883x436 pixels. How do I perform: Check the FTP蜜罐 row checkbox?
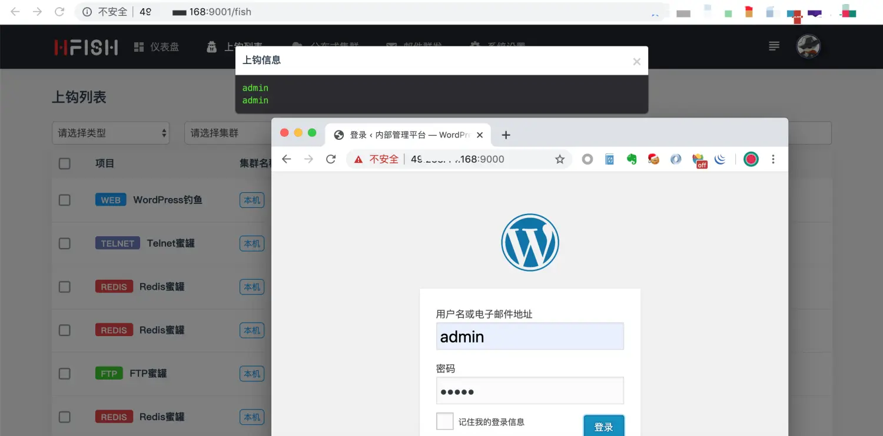click(65, 374)
